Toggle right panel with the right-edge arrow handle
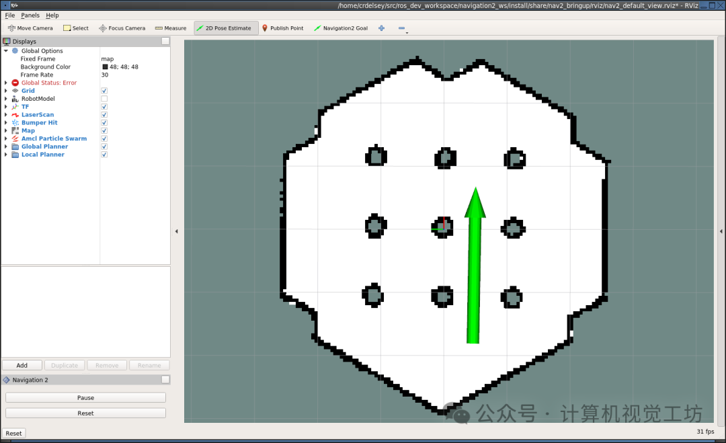The image size is (726, 443). pos(721,231)
